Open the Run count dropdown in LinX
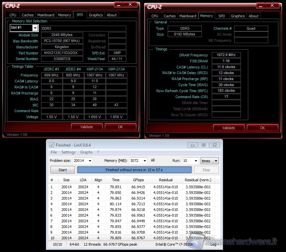286x252 pixels. [x=195, y=161]
